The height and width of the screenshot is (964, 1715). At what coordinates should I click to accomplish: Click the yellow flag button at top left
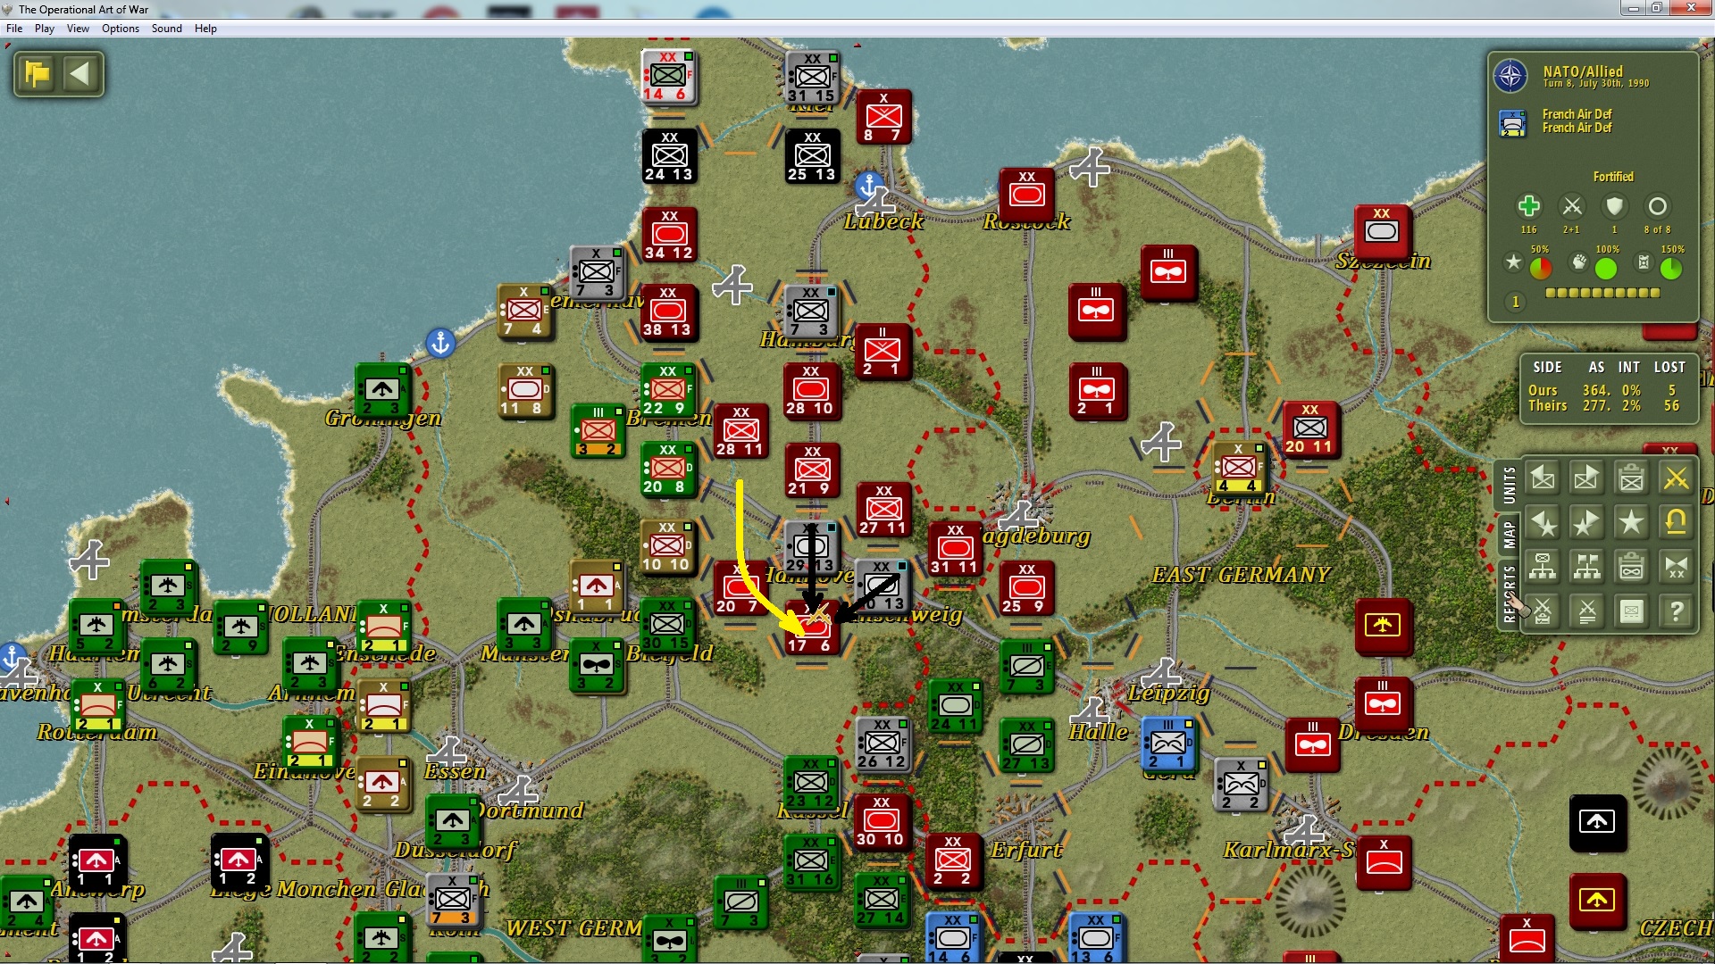click(38, 73)
